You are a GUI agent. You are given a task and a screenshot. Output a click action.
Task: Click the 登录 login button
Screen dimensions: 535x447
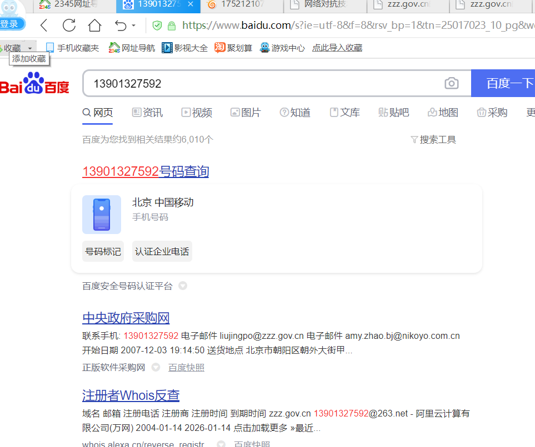click(11, 24)
